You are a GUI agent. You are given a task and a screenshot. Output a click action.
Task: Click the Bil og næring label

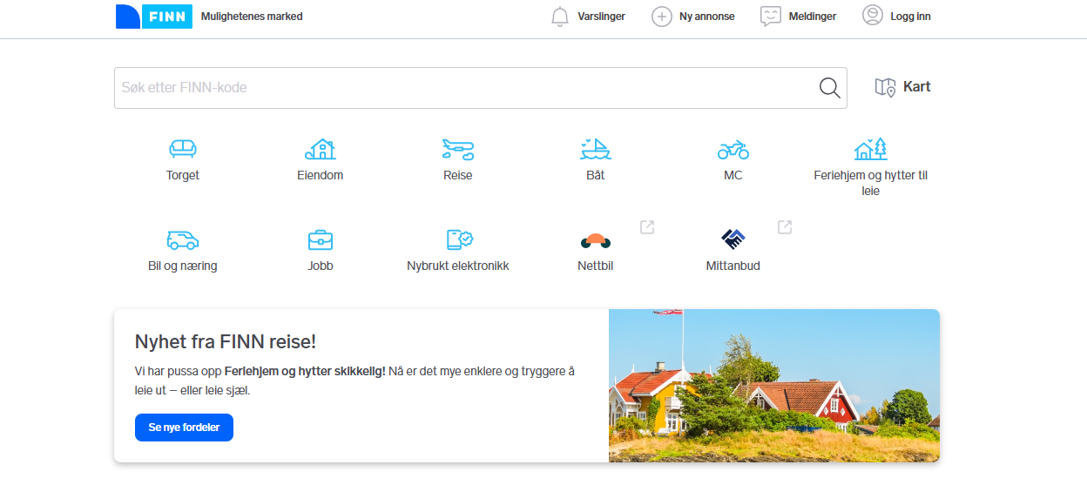pos(183,266)
